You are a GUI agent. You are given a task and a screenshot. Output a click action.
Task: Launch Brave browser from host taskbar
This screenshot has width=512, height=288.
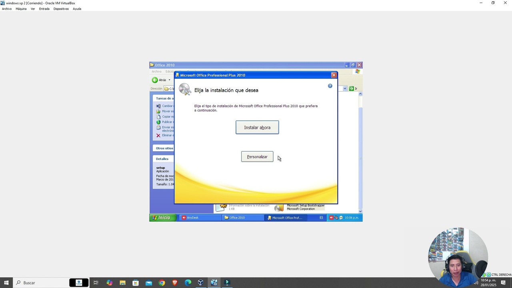click(175, 283)
